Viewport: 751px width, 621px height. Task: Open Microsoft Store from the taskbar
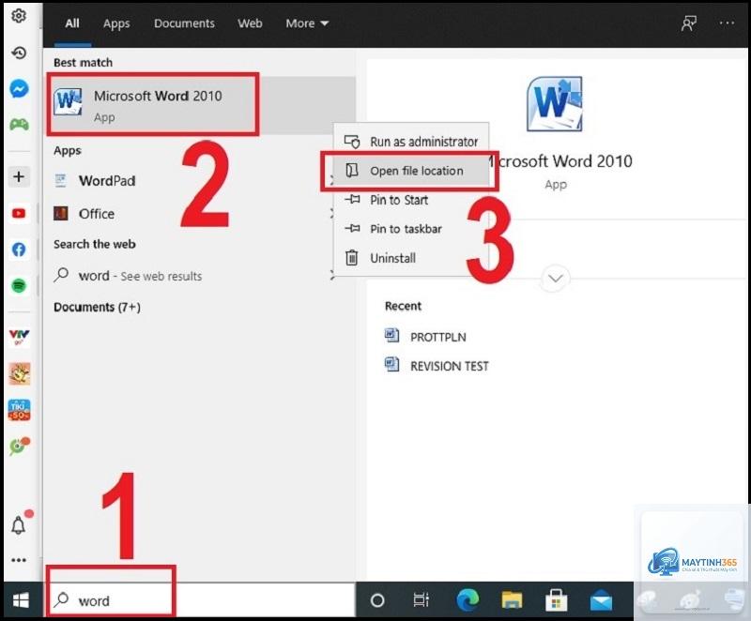556,600
